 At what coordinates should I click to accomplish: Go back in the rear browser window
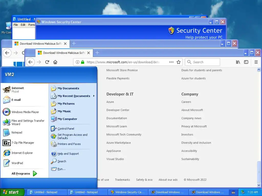(7, 53)
